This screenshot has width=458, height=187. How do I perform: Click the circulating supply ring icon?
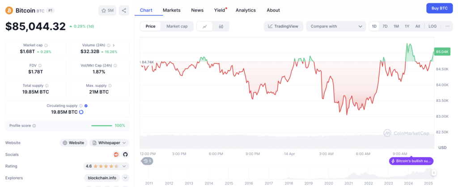[x=81, y=112]
